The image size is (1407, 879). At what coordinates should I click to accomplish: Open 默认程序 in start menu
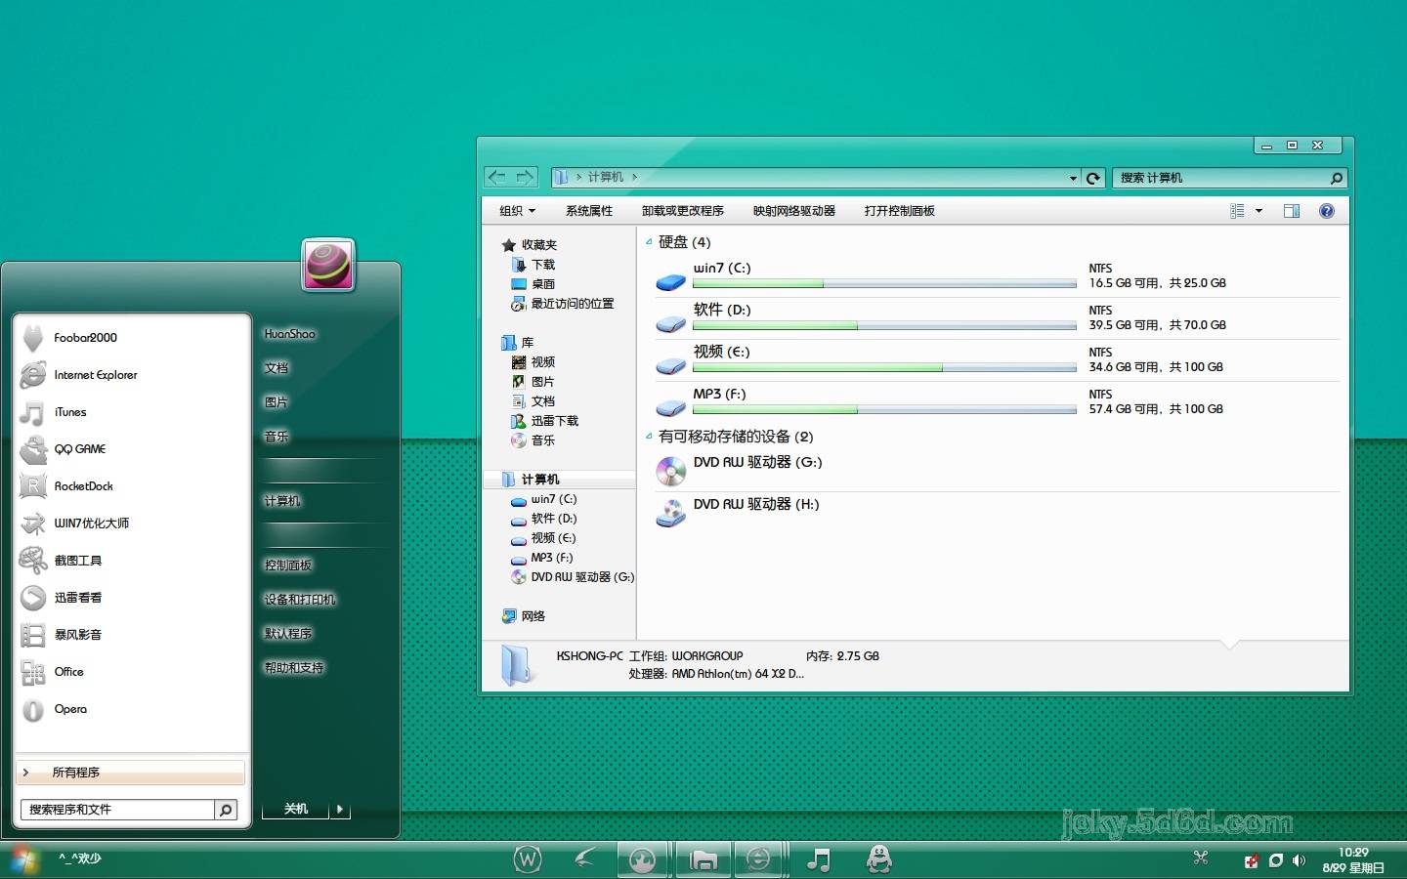click(x=288, y=634)
